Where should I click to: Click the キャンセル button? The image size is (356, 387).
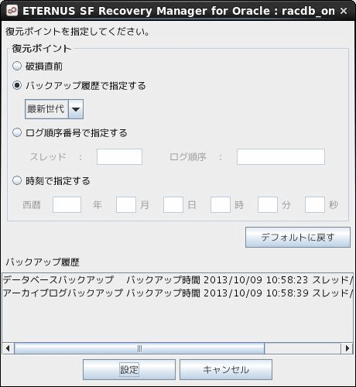(x=226, y=370)
